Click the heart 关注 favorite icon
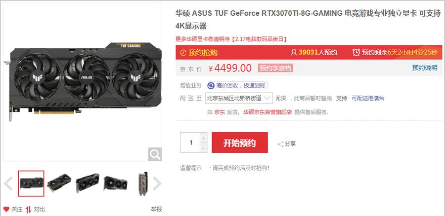445x216 pixels. [x=6, y=210]
